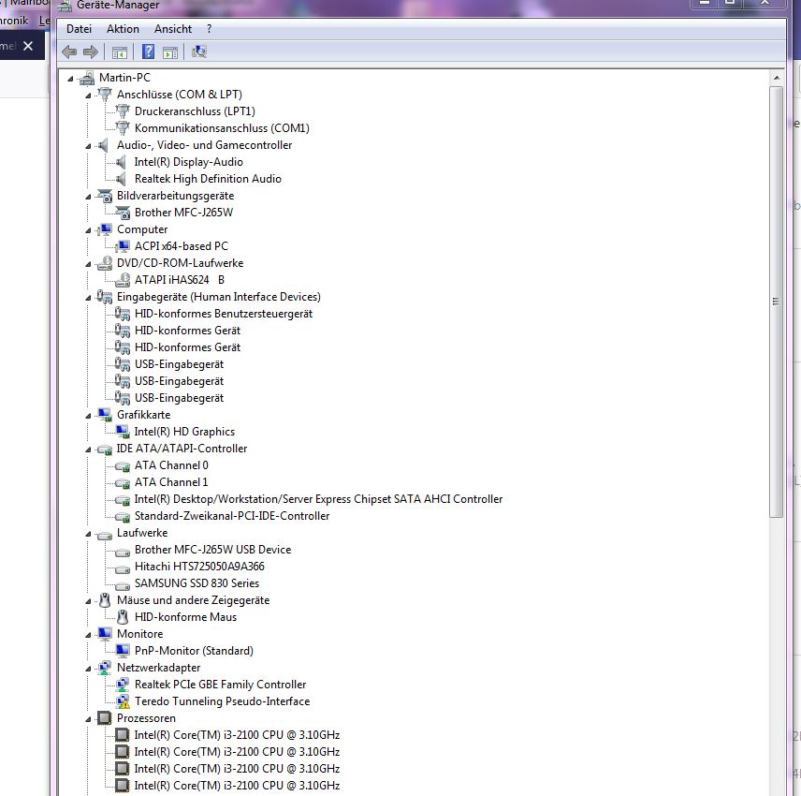
Task: Collapse the Martin-PC root node
Action: (70, 79)
